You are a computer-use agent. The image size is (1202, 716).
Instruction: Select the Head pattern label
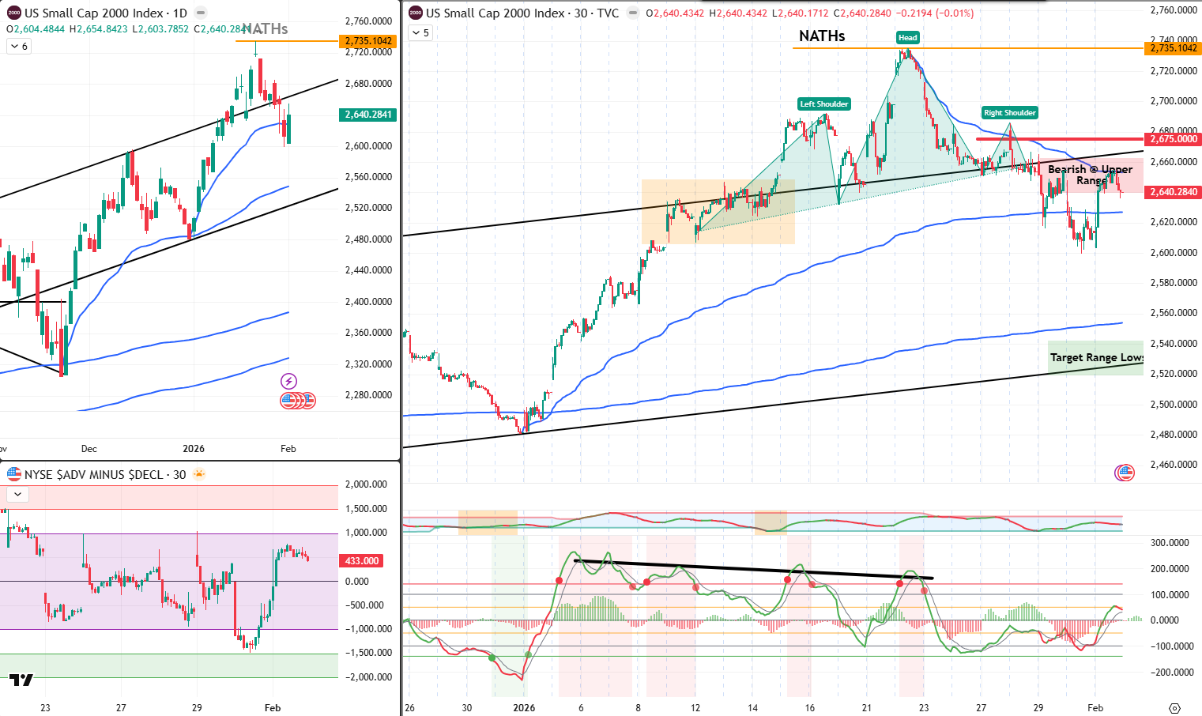click(x=907, y=37)
